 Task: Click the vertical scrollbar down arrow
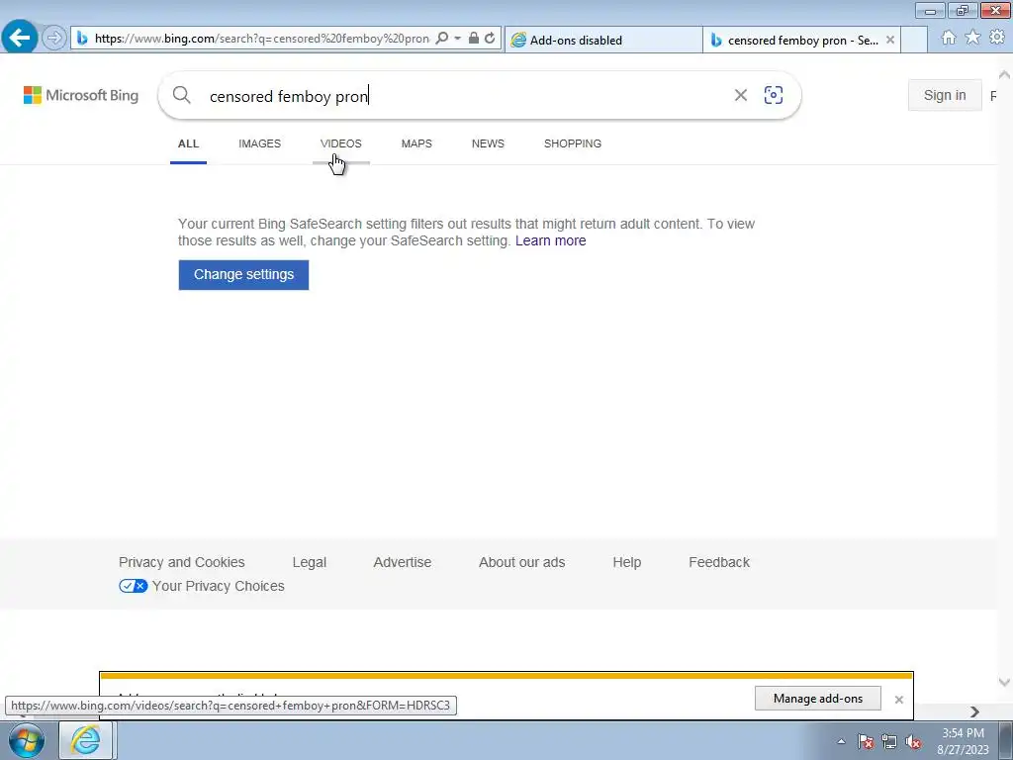pyautogui.click(x=1004, y=682)
